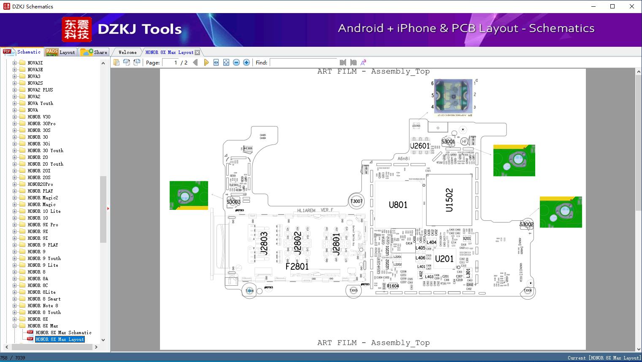Viewport: 642px width, 362px height.
Task: Find the previous search match
Action: [343, 62]
